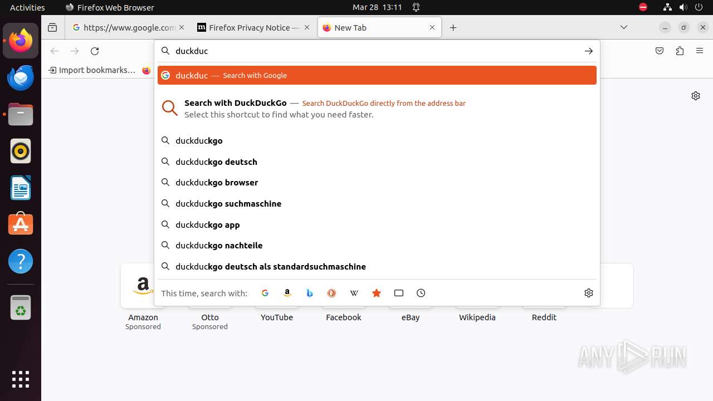Open LibreOffice Writer from dock

[x=21, y=188]
